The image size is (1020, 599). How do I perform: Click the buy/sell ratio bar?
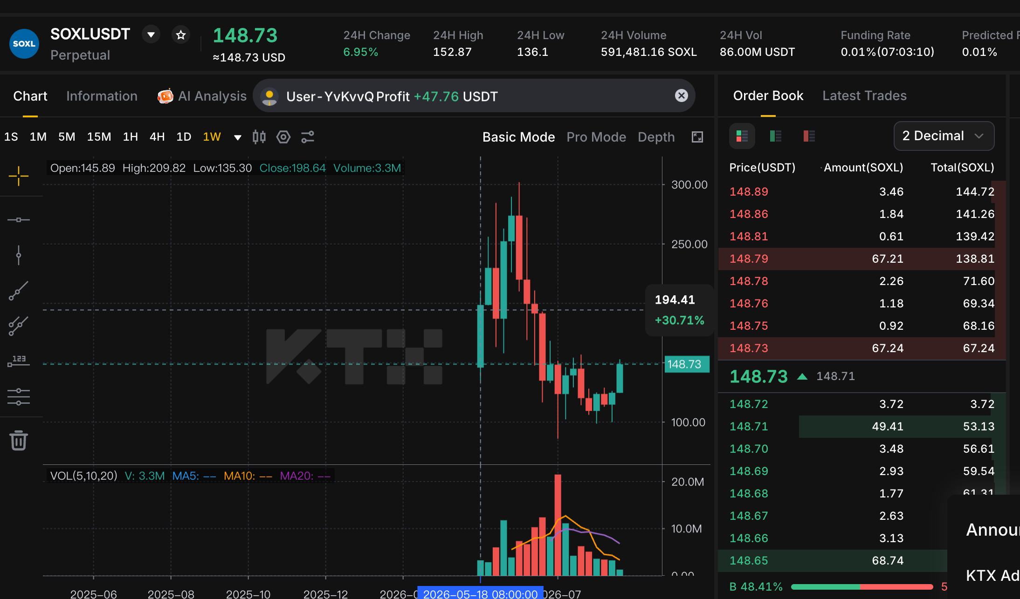pos(862,587)
